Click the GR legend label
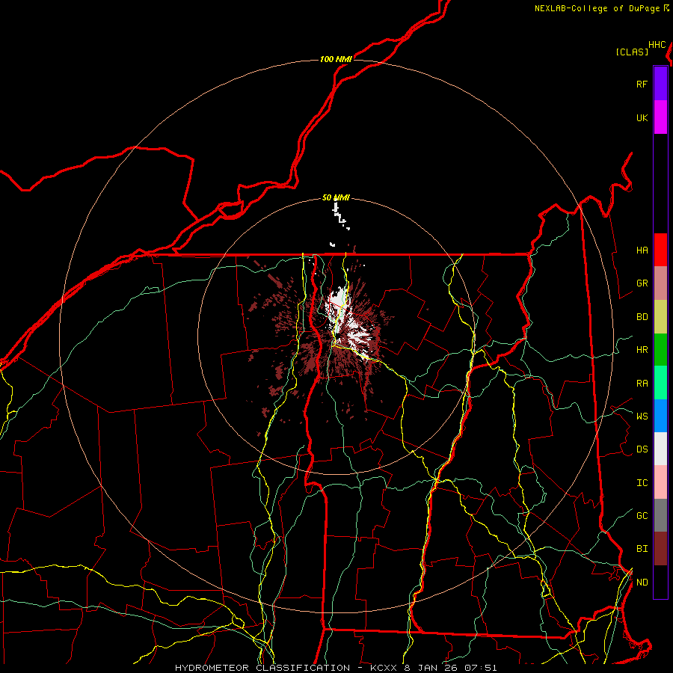This screenshot has width=673, height=673. 642,283
